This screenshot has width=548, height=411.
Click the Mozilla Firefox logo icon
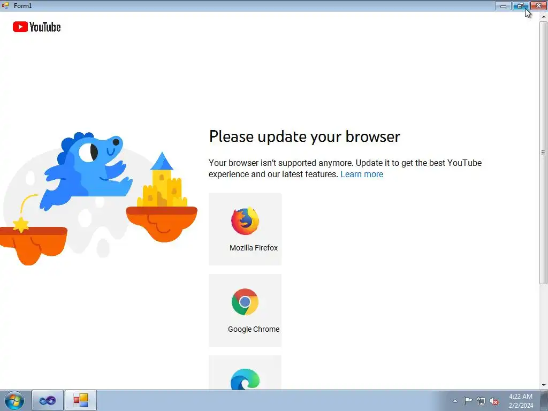pyautogui.click(x=245, y=221)
